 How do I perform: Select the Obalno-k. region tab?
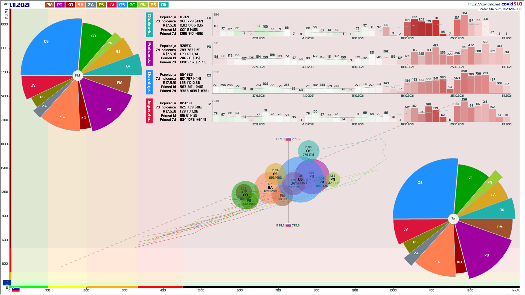(x=149, y=25)
